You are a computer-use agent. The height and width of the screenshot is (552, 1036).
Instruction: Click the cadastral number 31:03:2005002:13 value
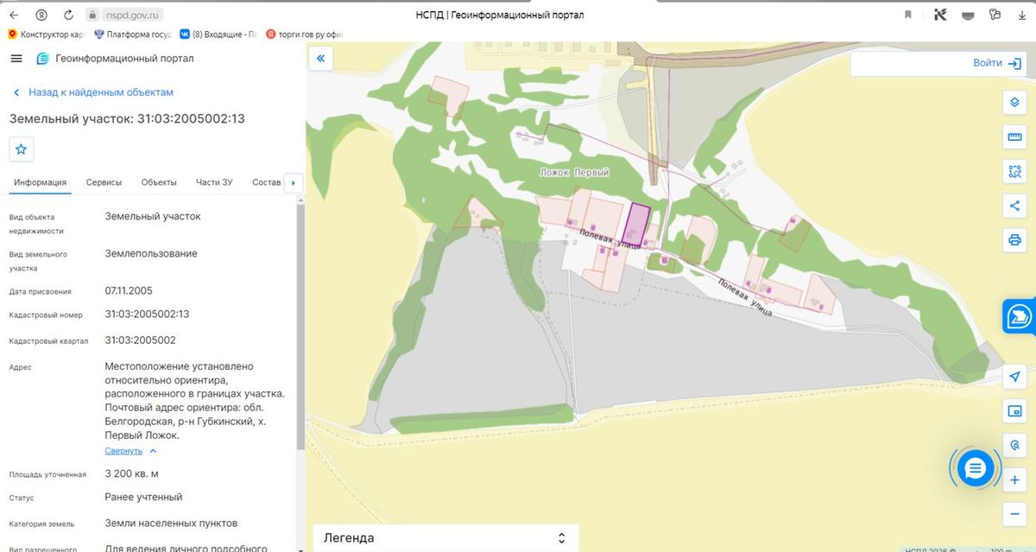click(x=147, y=314)
